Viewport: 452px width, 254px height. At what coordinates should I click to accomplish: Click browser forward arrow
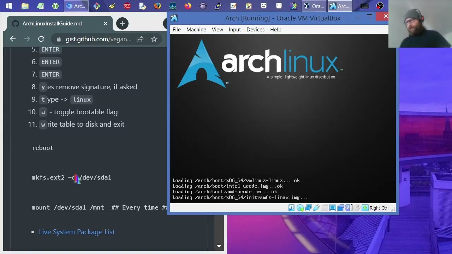(x=27, y=39)
